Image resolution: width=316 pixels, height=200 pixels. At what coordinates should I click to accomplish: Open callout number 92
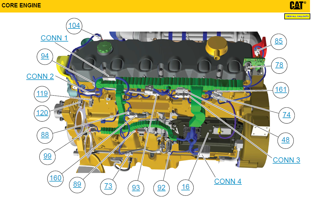pos(161,188)
